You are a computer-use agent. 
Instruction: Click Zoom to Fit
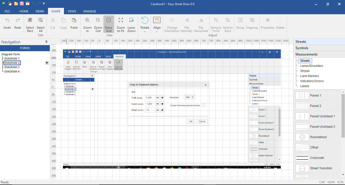pyautogui.click(x=121, y=25)
